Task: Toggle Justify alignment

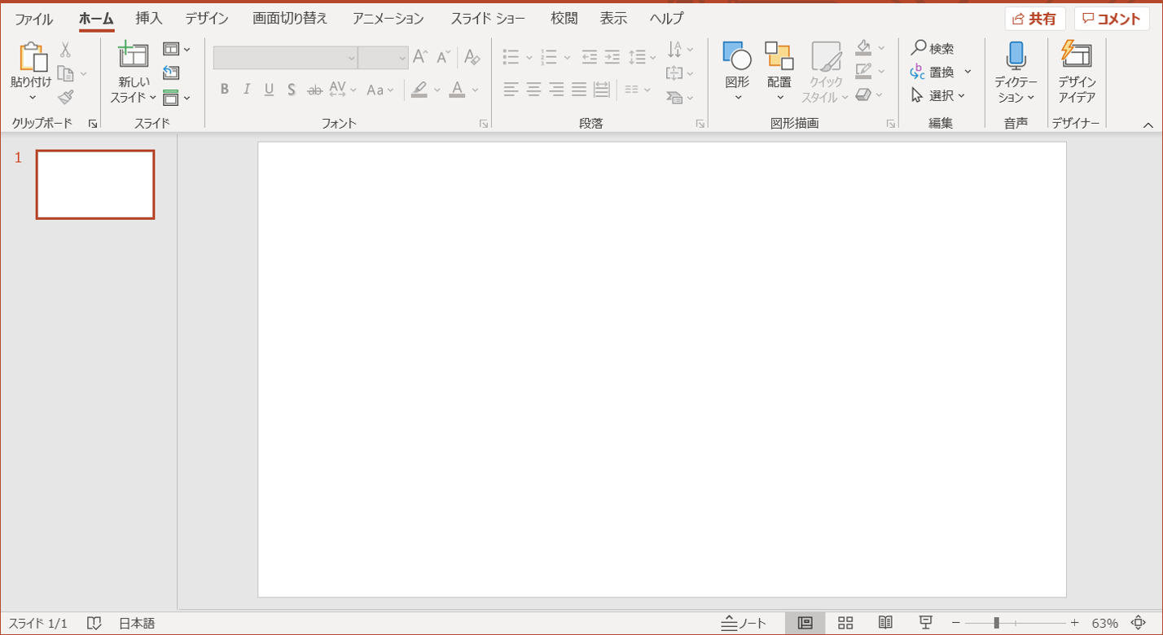Action: coord(579,90)
